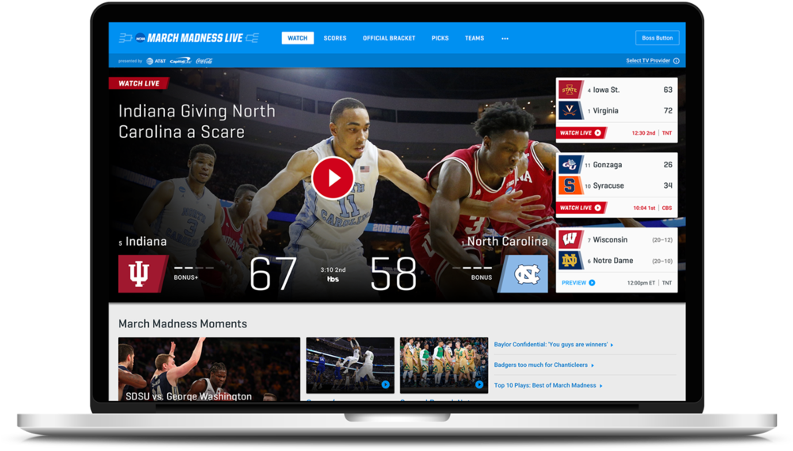This screenshot has height=451, width=793.
Task: Click the AT&T sponsor logo
Action: click(x=156, y=61)
